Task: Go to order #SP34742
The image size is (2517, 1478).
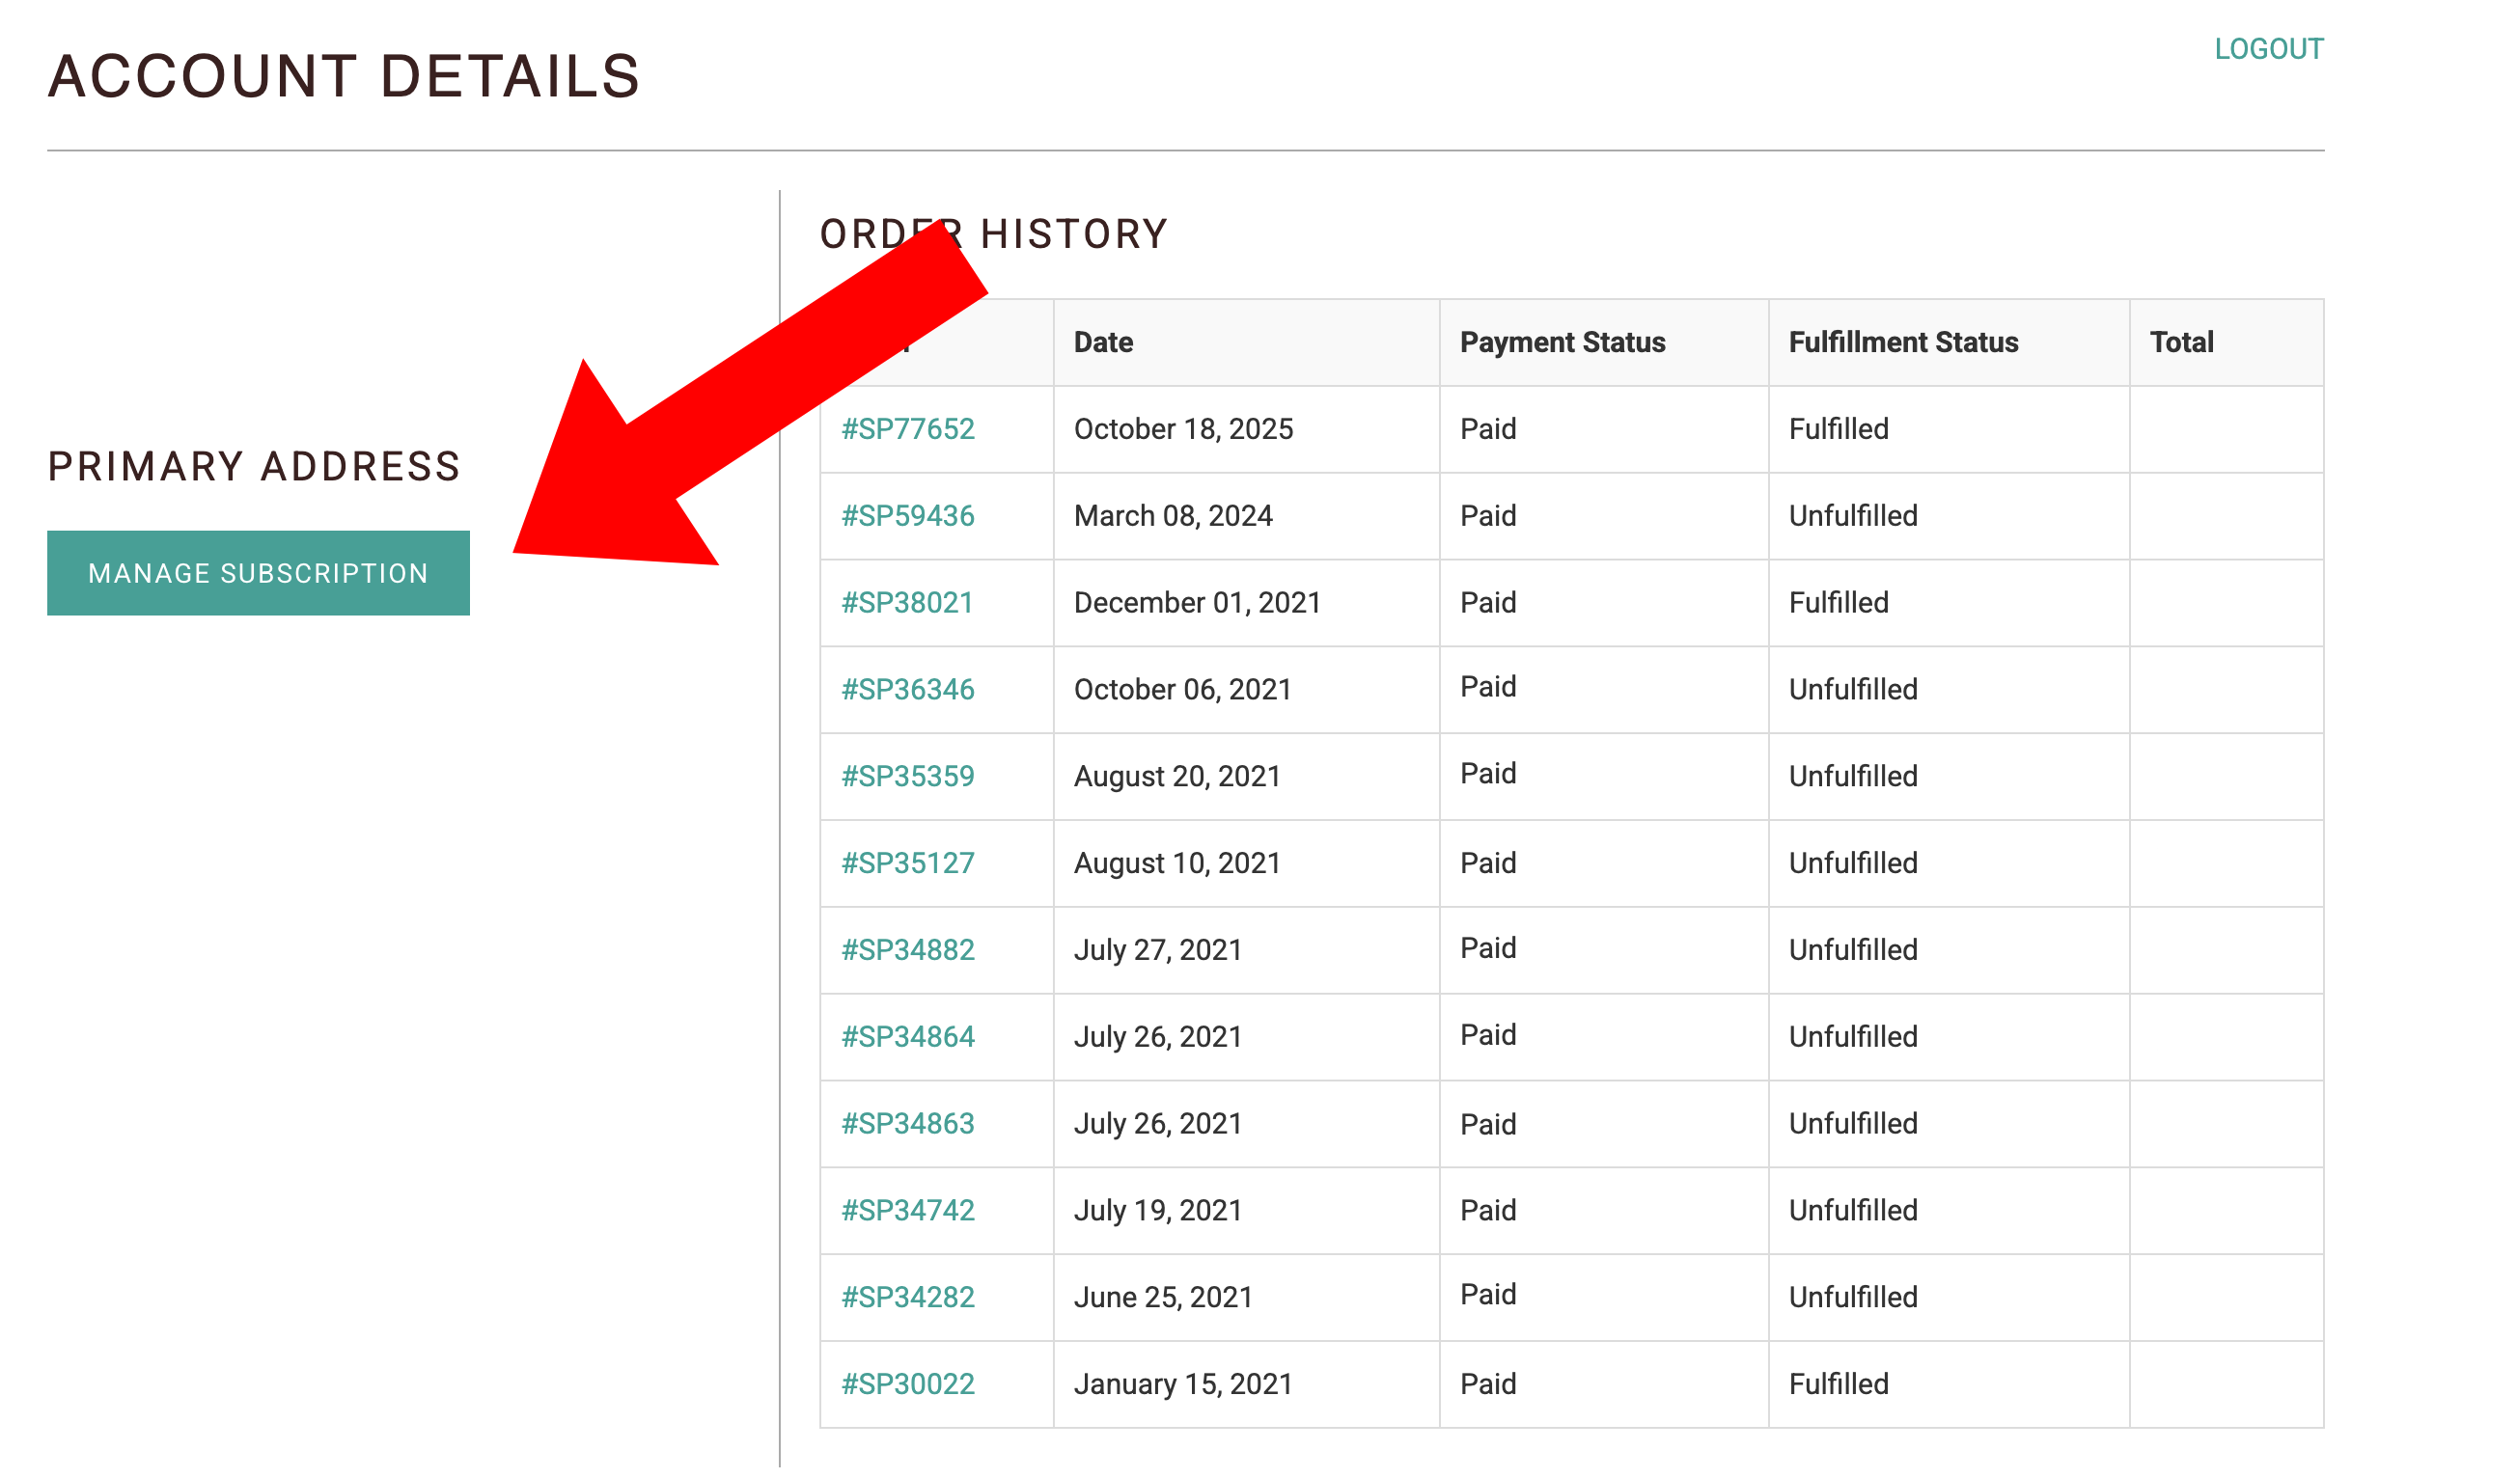Action: tap(907, 1212)
